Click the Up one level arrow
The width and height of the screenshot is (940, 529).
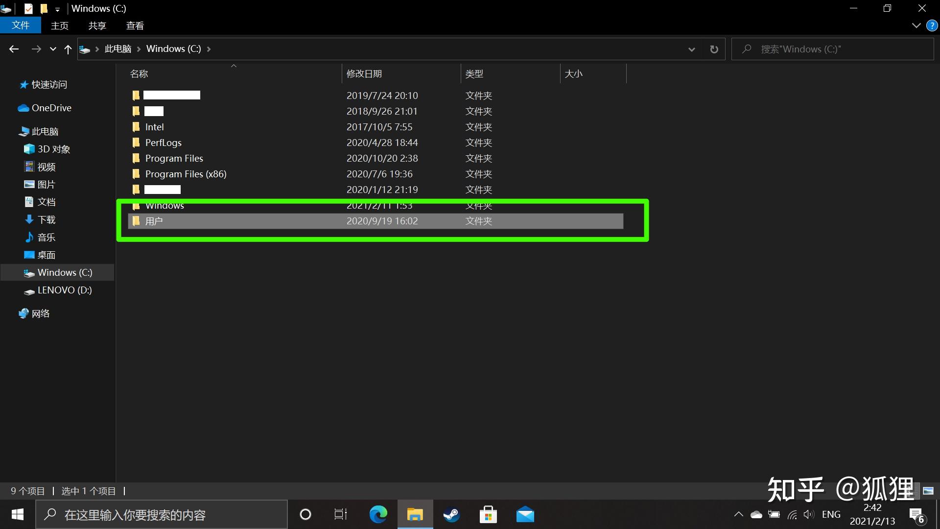click(x=68, y=49)
